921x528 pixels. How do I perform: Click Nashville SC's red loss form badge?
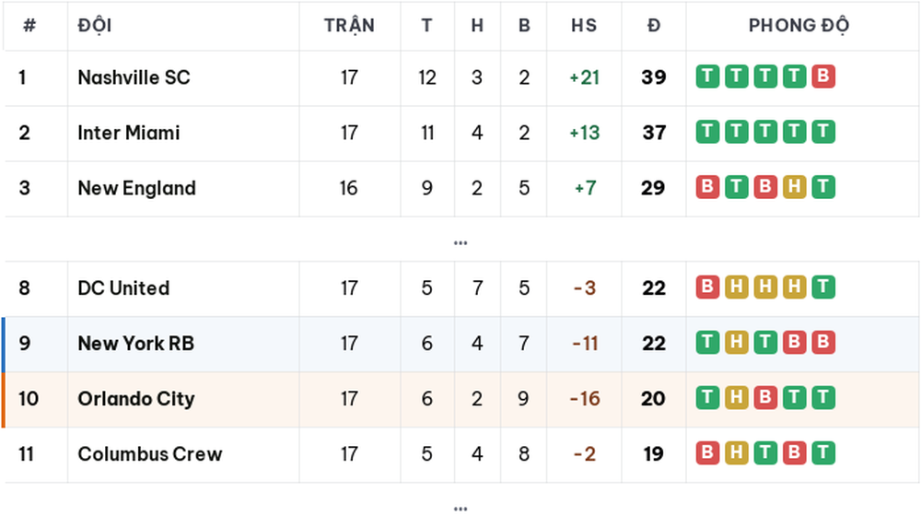pos(823,76)
